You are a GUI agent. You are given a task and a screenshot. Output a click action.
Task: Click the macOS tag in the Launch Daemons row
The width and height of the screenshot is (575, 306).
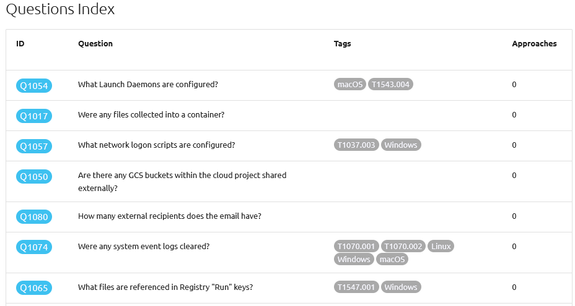[350, 84]
